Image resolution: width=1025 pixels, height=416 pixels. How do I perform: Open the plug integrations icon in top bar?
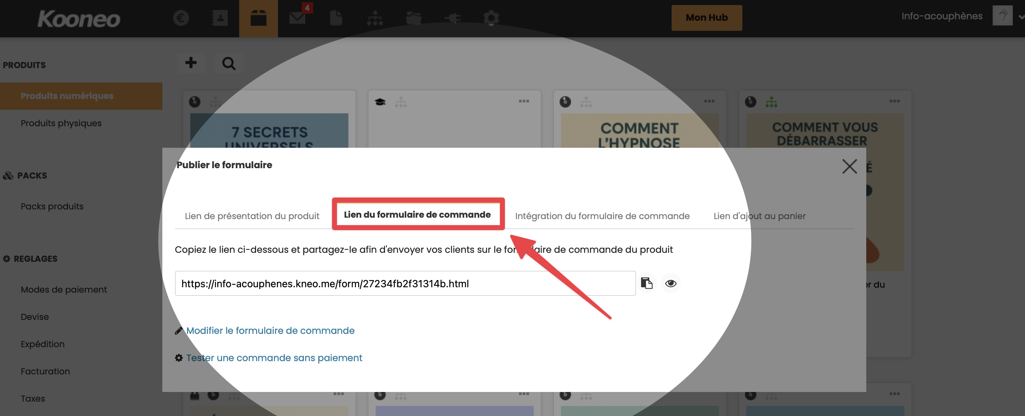click(453, 18)
